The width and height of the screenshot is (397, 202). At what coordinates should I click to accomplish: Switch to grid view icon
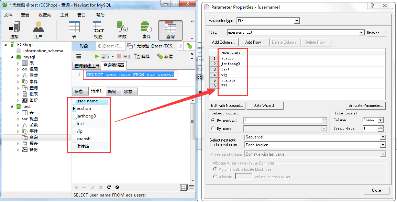tap(184, 187)
